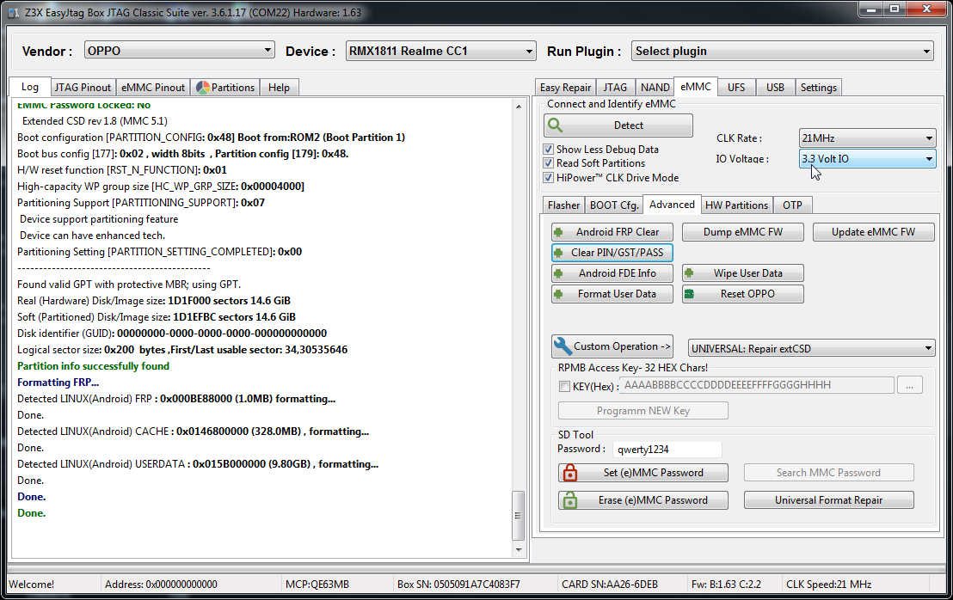Click the Format User Data button
The width and height of the screenshot is (953, 600).
pyautogui.click(x=612, y=294)
